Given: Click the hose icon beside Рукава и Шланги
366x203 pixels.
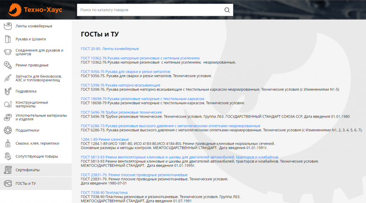Looking at the screenshot, I should (8, 39).
